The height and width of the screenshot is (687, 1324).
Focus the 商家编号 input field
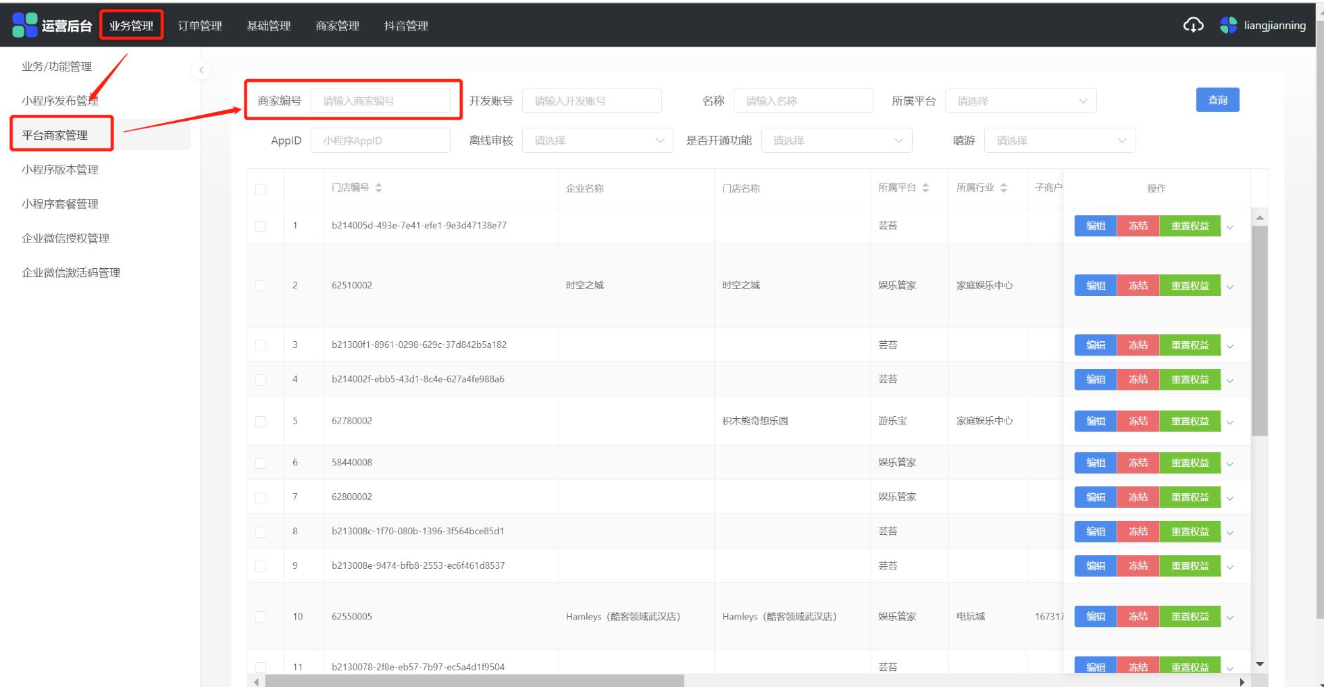coord(380,101)
